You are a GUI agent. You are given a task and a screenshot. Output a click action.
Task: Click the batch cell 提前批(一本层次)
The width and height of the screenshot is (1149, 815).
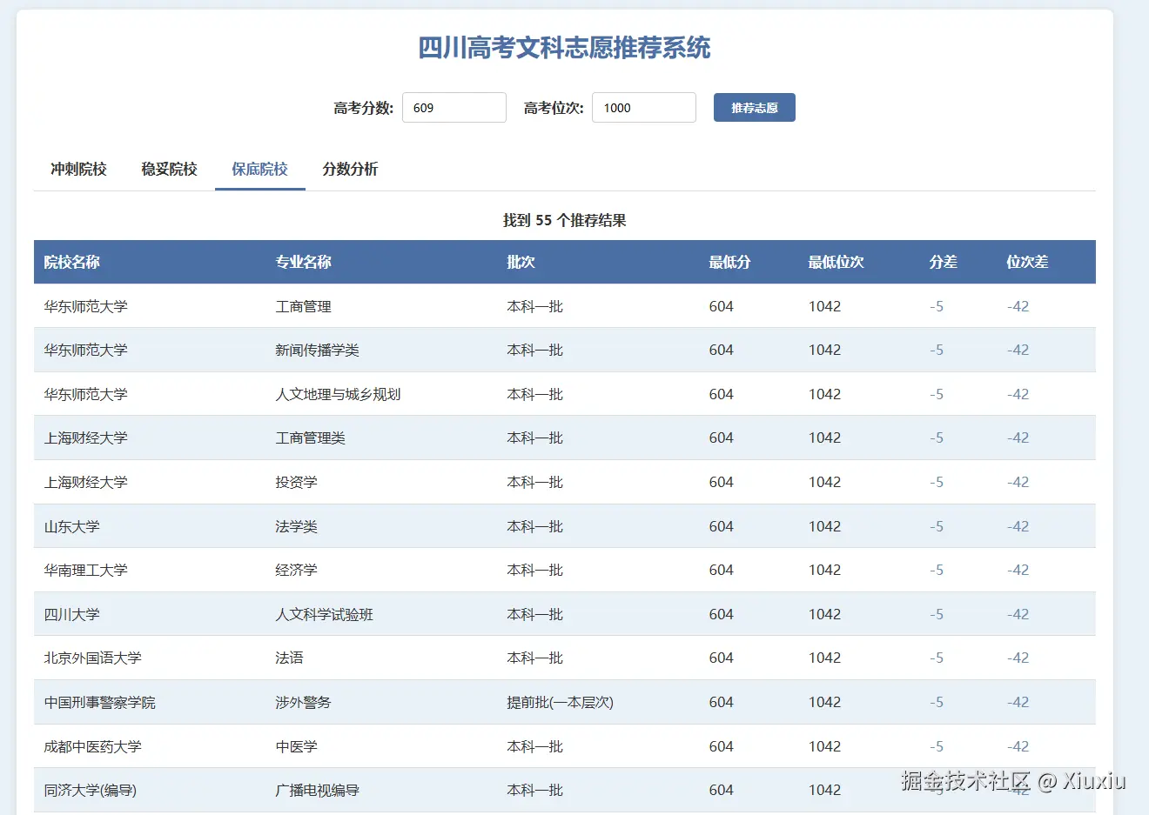tap(561, 702)
